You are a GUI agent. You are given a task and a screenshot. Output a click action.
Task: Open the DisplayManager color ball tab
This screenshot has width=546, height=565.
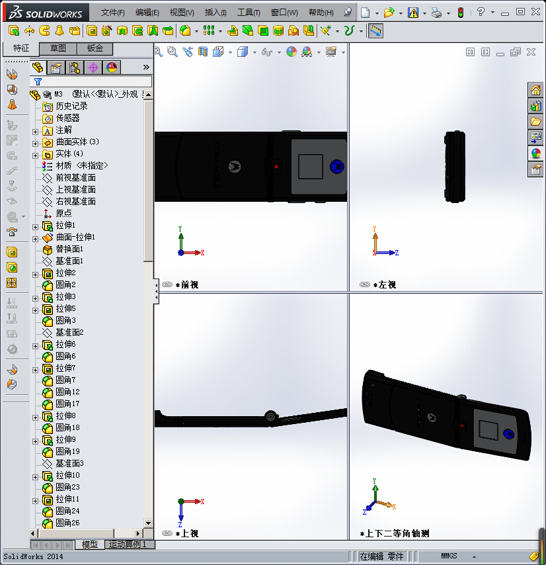click(112, 67)
